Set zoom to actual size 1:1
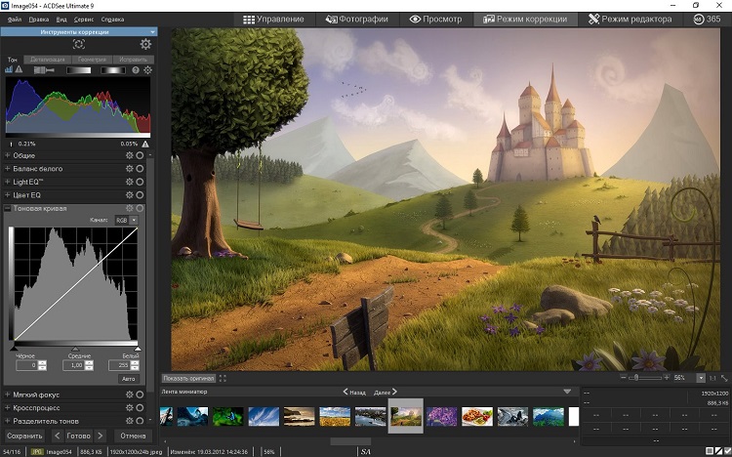Viewport: 732px width, 457px height. click(x=712, y=378)
